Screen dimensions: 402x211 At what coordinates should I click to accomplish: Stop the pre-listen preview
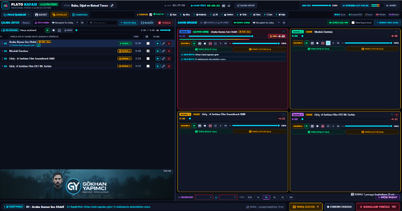[53, 30]
